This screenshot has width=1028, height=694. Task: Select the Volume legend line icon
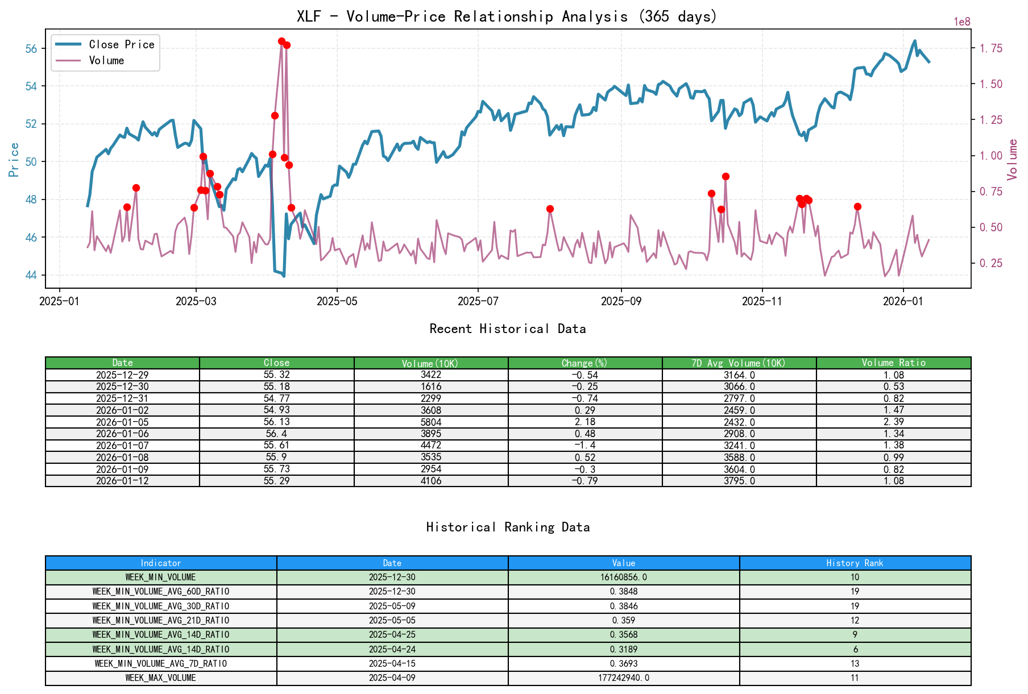click(68, 60)
